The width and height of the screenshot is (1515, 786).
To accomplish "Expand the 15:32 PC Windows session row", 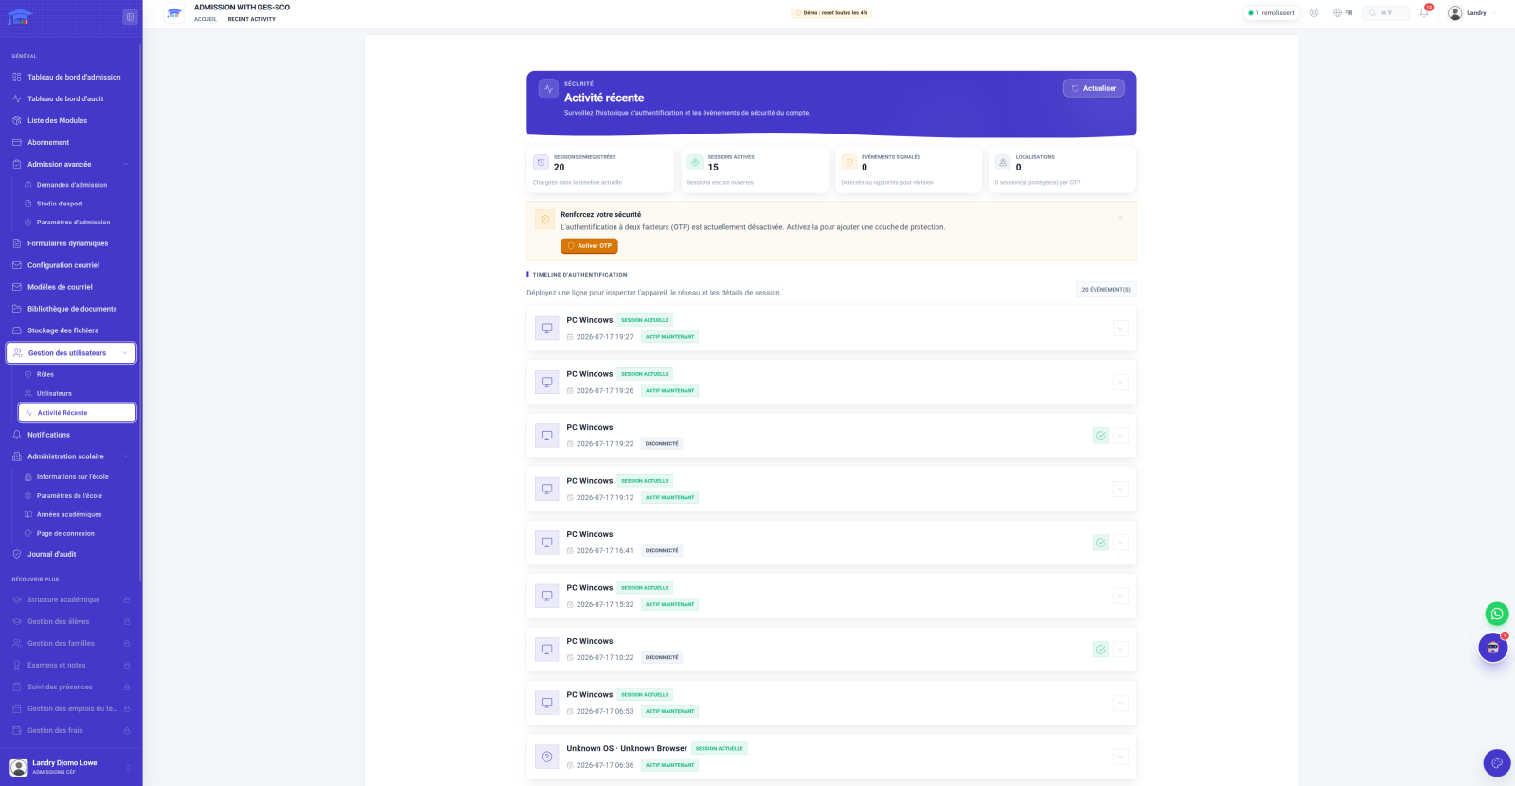I will (1120, 596).
